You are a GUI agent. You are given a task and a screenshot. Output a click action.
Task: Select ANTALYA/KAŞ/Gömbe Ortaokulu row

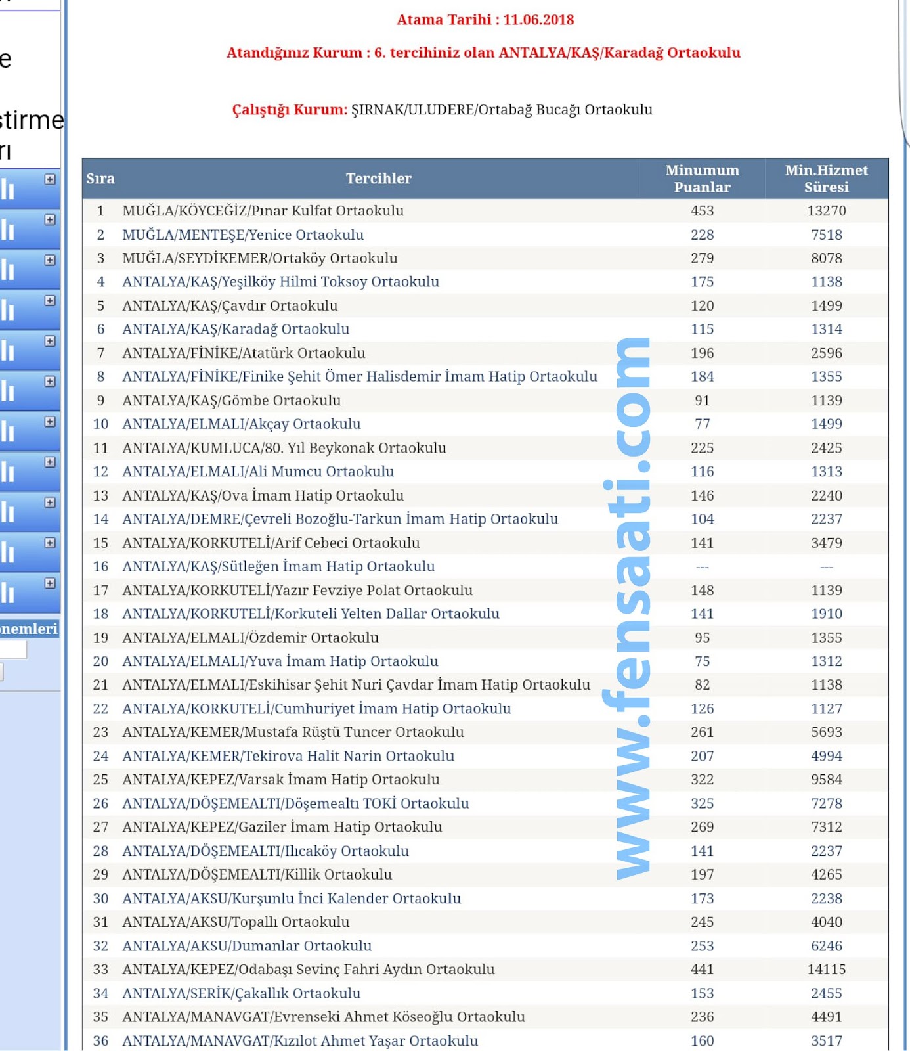click(485, 401)
